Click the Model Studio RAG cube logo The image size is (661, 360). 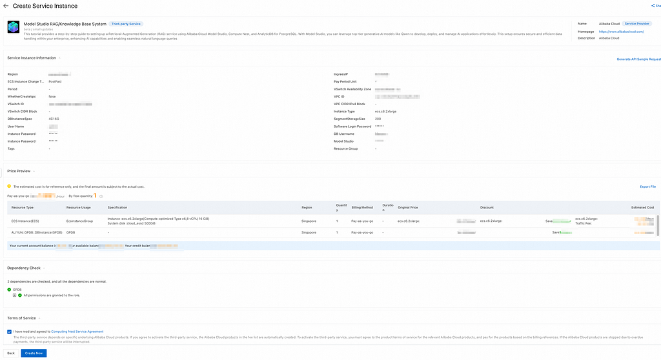click(x=14, y=27)
